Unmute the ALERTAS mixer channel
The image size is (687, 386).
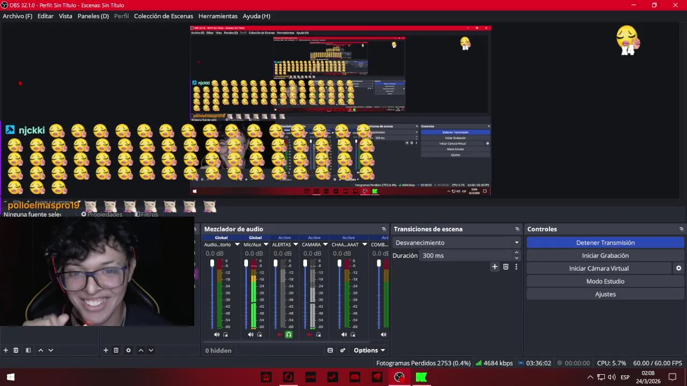point(280,335)
